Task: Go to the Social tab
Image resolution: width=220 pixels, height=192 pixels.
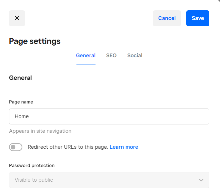Action: click(x=135, y=56)
